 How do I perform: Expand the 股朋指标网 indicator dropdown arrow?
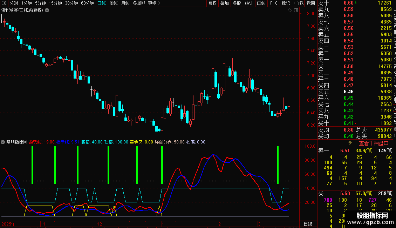(x=3, y=142)
